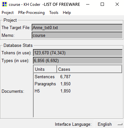Screen dimensions: 124x128
Task: Click the KH Coder app icon
Action: coord(5,5)
